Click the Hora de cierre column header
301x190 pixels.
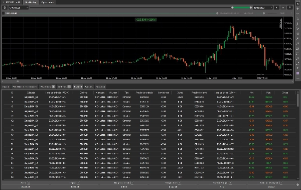tap(225, 92)
